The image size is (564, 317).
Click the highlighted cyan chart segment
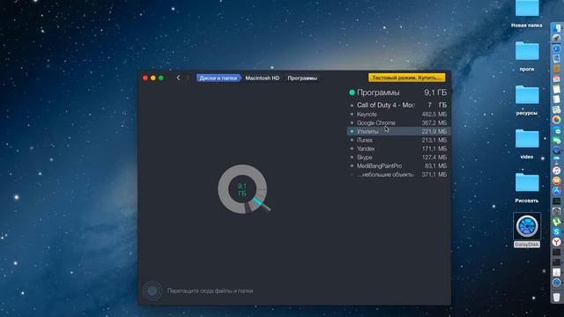click(x=258, y=203)
